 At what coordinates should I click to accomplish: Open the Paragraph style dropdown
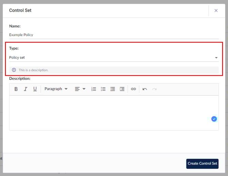tap(56, 89)
